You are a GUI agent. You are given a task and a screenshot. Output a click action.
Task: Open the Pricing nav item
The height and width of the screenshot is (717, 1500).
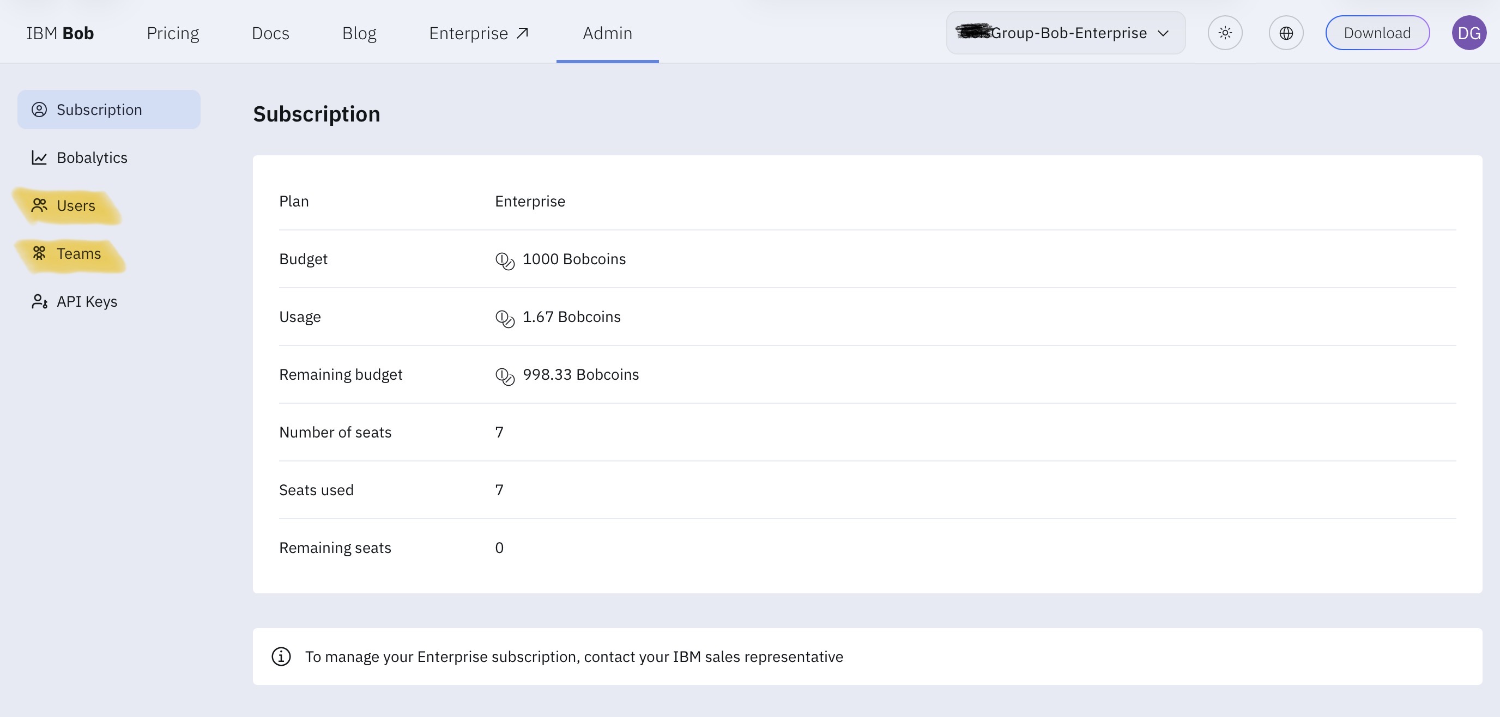coord(173,33)
